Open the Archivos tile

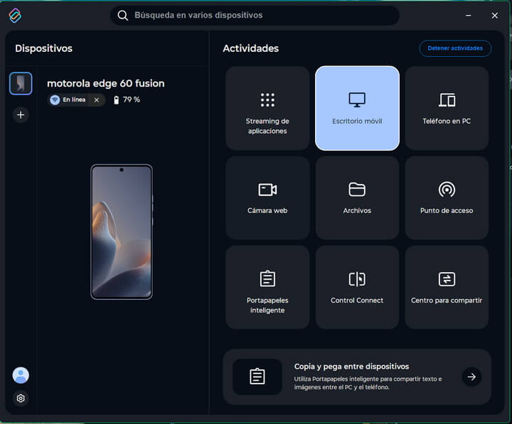357,197
